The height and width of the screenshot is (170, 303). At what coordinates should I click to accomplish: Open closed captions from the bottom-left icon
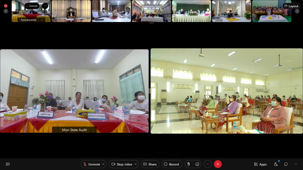point(8,164)
